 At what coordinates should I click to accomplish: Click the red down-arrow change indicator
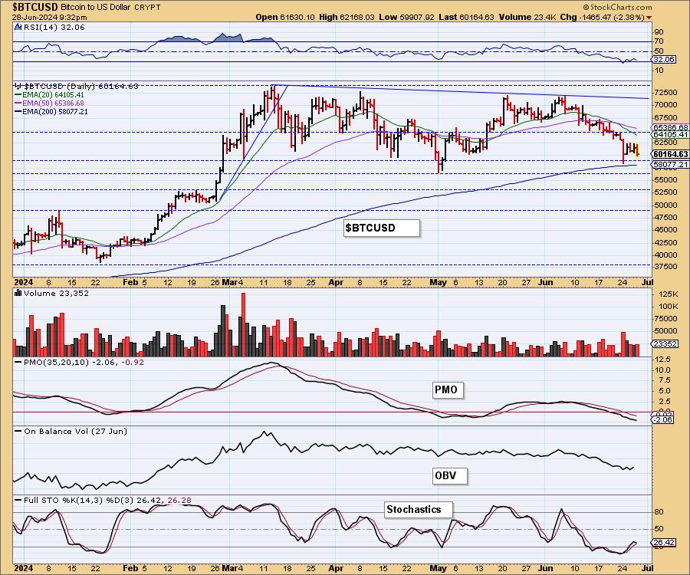click(x=649, y=18)
